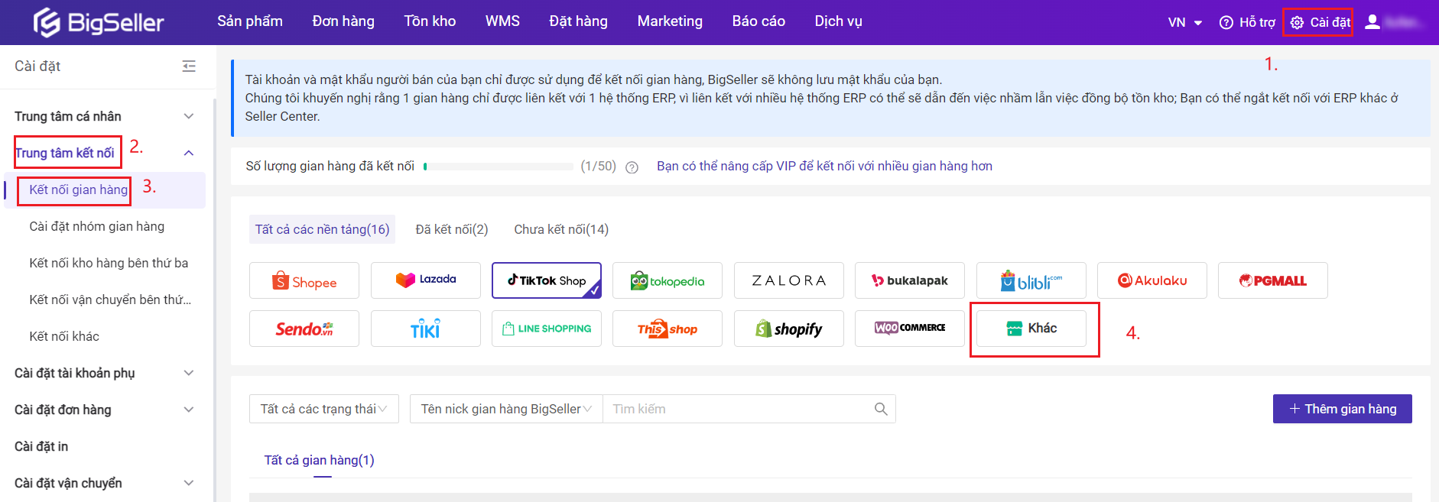Open Tên nick gian hàng BigSeller dropdown
The width and height of the screenshot is (1439, 502).
click(506, 409)
